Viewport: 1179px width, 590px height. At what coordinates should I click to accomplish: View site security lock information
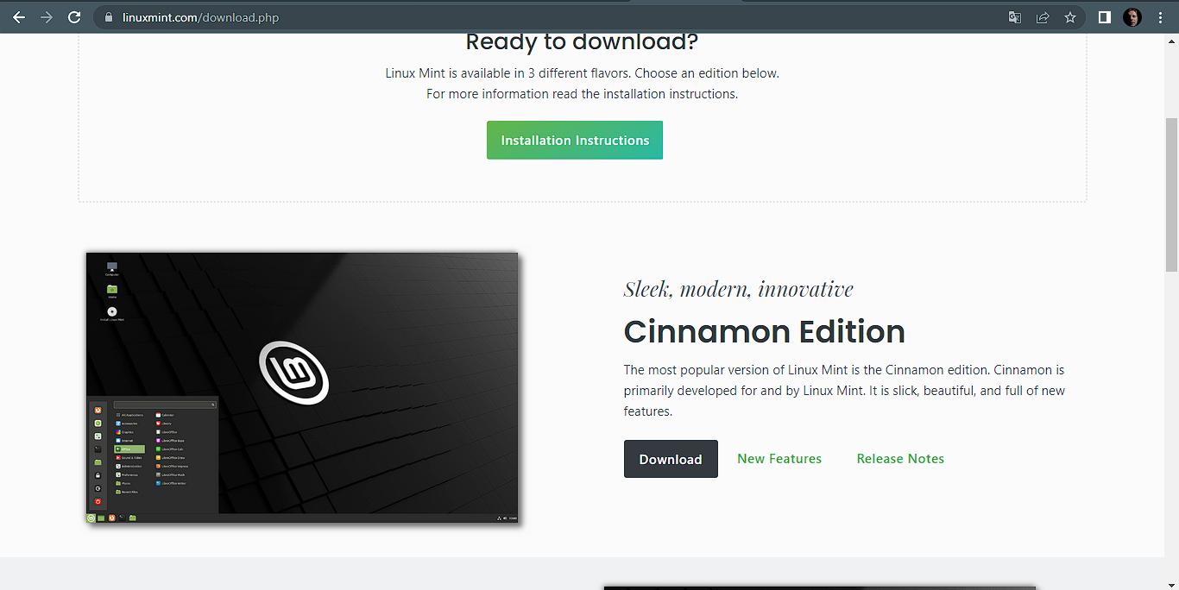[108, 17]
